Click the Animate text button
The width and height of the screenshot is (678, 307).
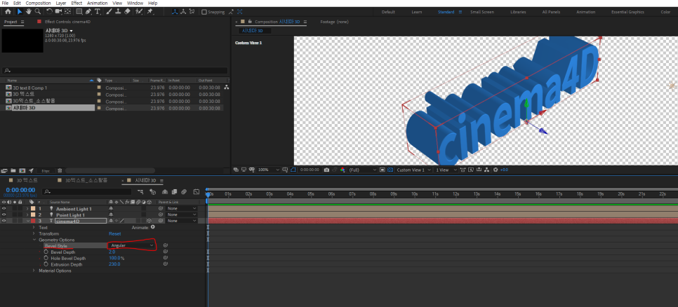(x=152, y=226)
